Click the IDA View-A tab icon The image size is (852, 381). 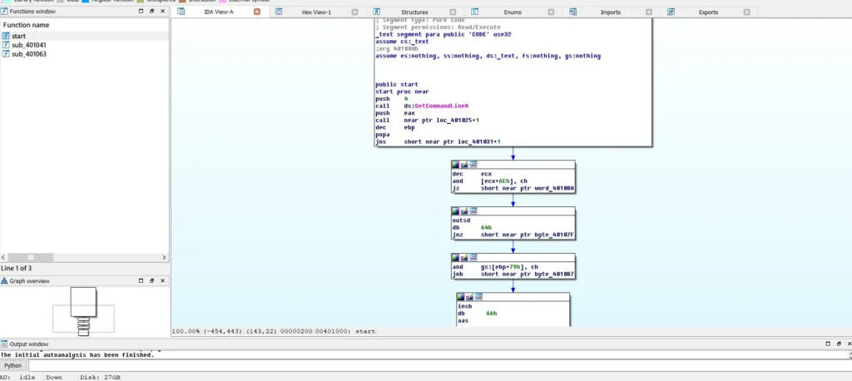click(x=181, y=12)
